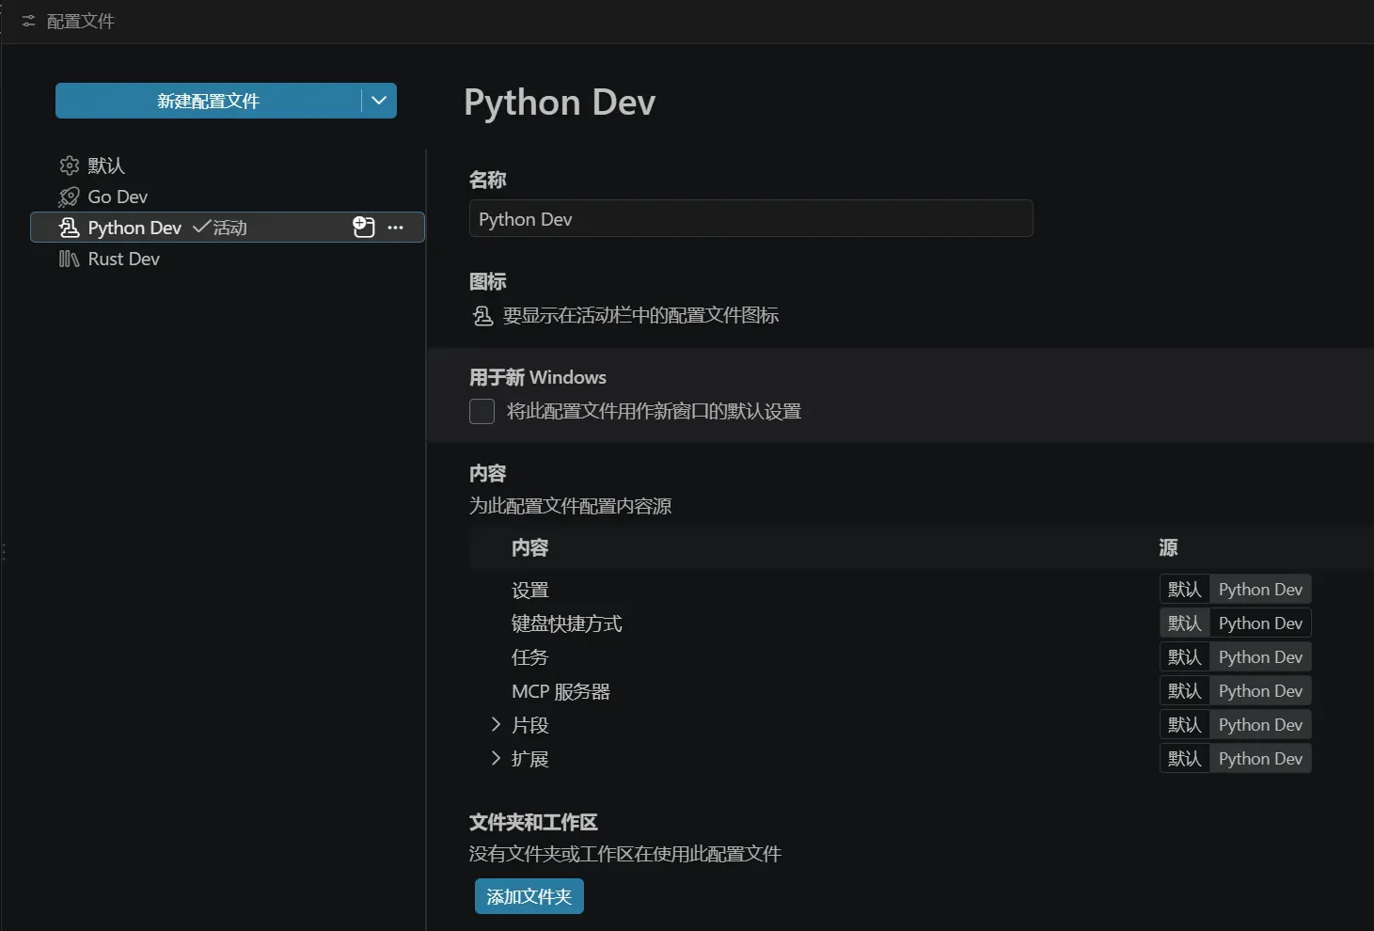
Task: Select the Rust Dev profile
Action: pyautogui.click(x=228, y=259)
